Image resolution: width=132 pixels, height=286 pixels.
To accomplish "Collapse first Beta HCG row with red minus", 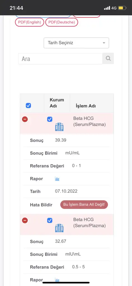I will [25, 120].
